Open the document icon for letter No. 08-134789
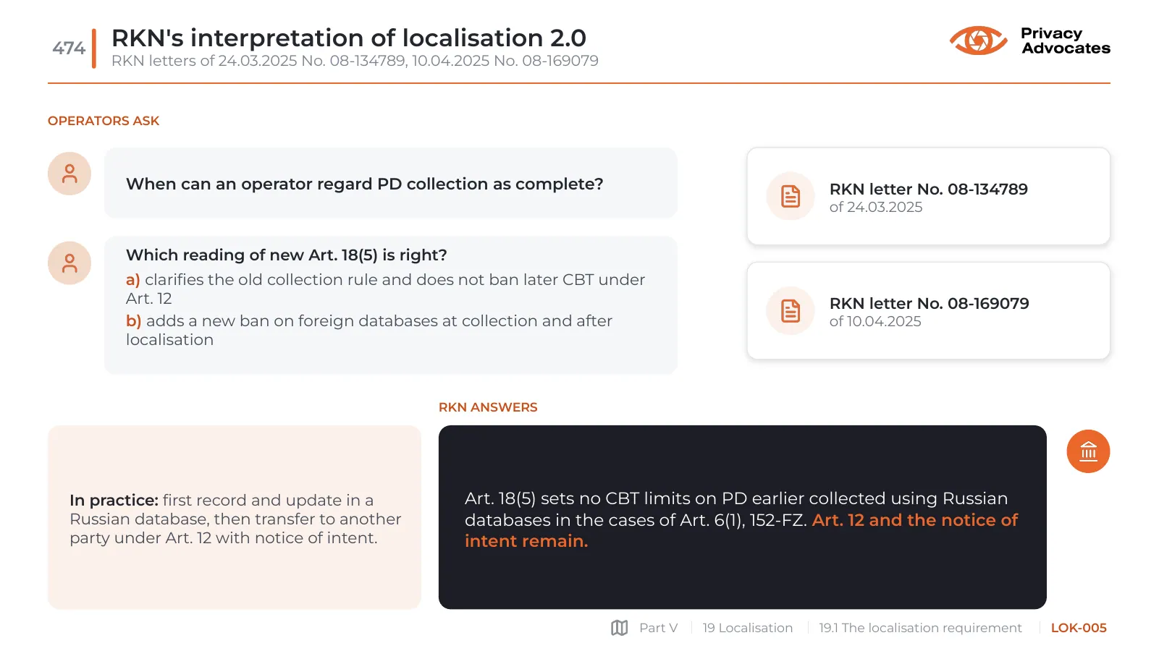Screen dimensions: 1159x651 coord(791,196)
